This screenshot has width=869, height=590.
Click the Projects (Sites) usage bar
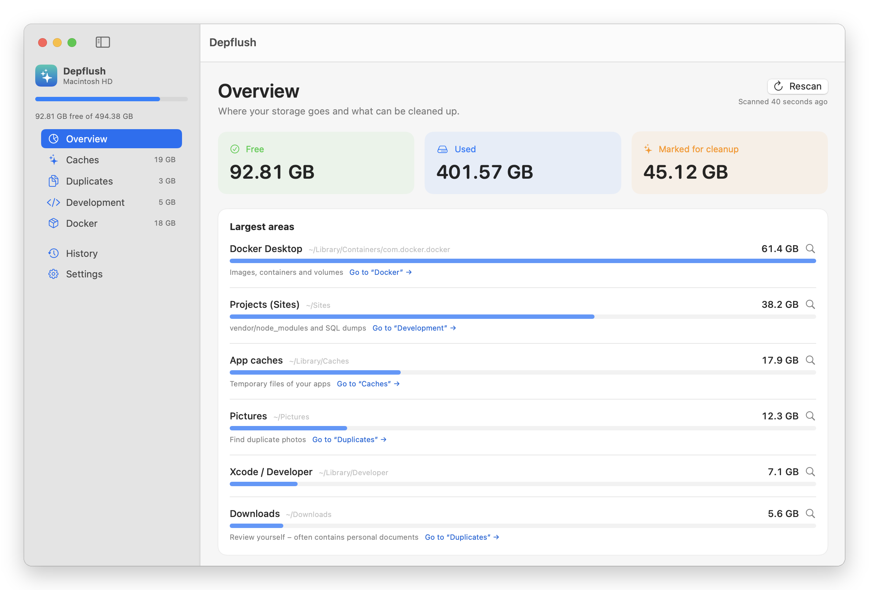pyautogui.click(x=523, y=317)
